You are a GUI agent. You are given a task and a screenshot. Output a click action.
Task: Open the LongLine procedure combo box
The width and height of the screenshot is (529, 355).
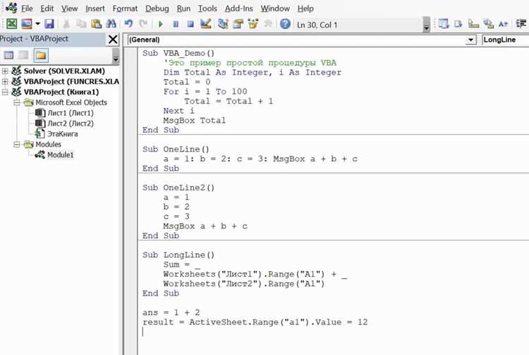point(506,40)
